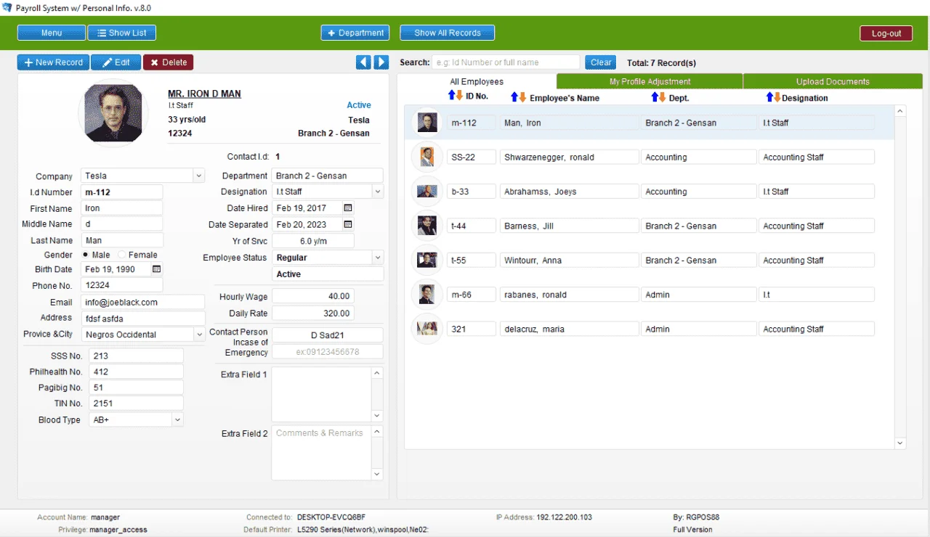Image resolution: width=930 pixels, height=537 pixels.
Task: Sort Employee's Name ascending blue arrow
Action: click(x=515, y=97)
